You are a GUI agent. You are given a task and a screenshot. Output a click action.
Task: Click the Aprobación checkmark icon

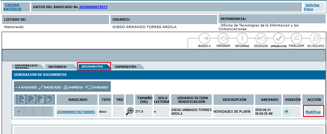(279, 38)
